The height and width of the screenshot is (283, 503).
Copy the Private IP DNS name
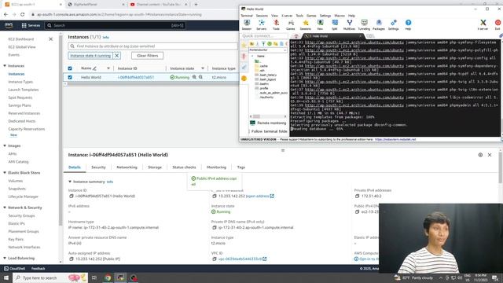(215, 227)
